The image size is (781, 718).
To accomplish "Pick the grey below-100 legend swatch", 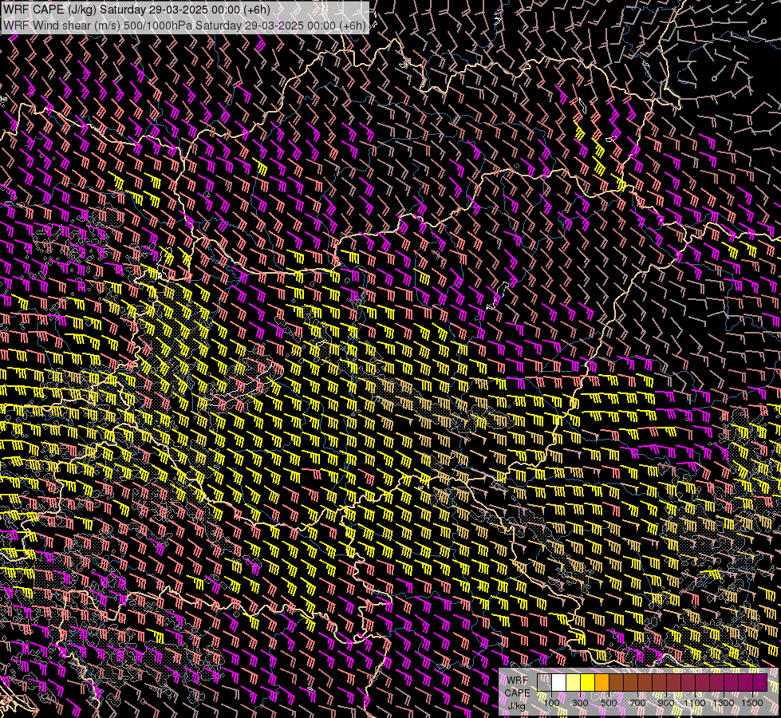I will [544, 682].
